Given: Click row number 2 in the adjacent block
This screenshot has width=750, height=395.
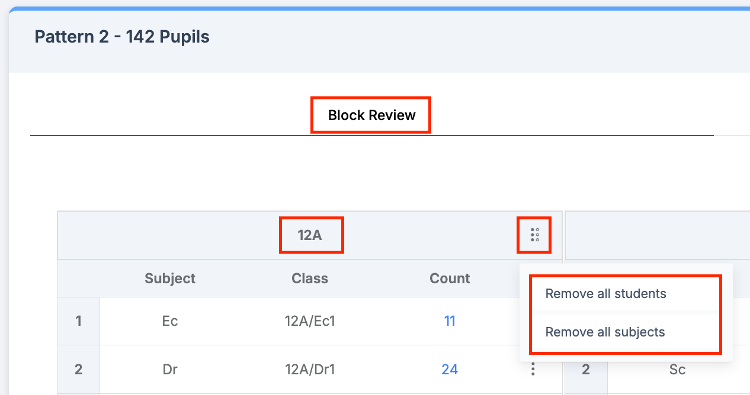Looking at the screenshot, I should tap(585, 369).
